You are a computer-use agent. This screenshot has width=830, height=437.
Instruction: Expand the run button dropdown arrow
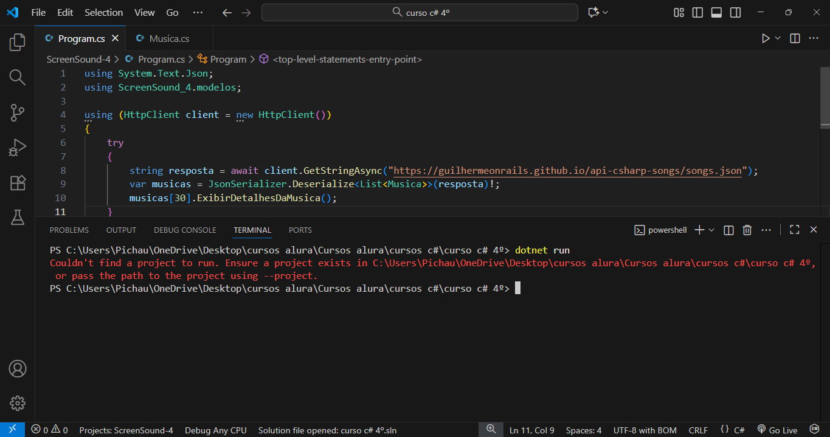(778, 38)
